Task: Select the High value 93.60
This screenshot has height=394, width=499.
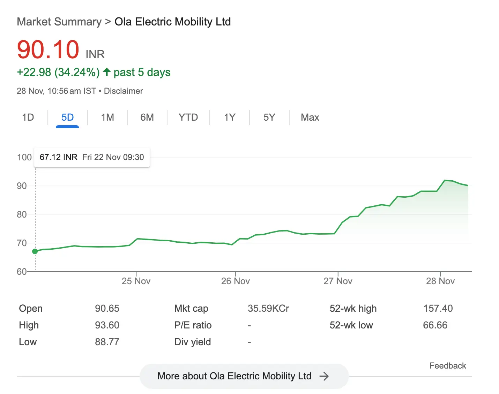Action: (x=107, y=325)
